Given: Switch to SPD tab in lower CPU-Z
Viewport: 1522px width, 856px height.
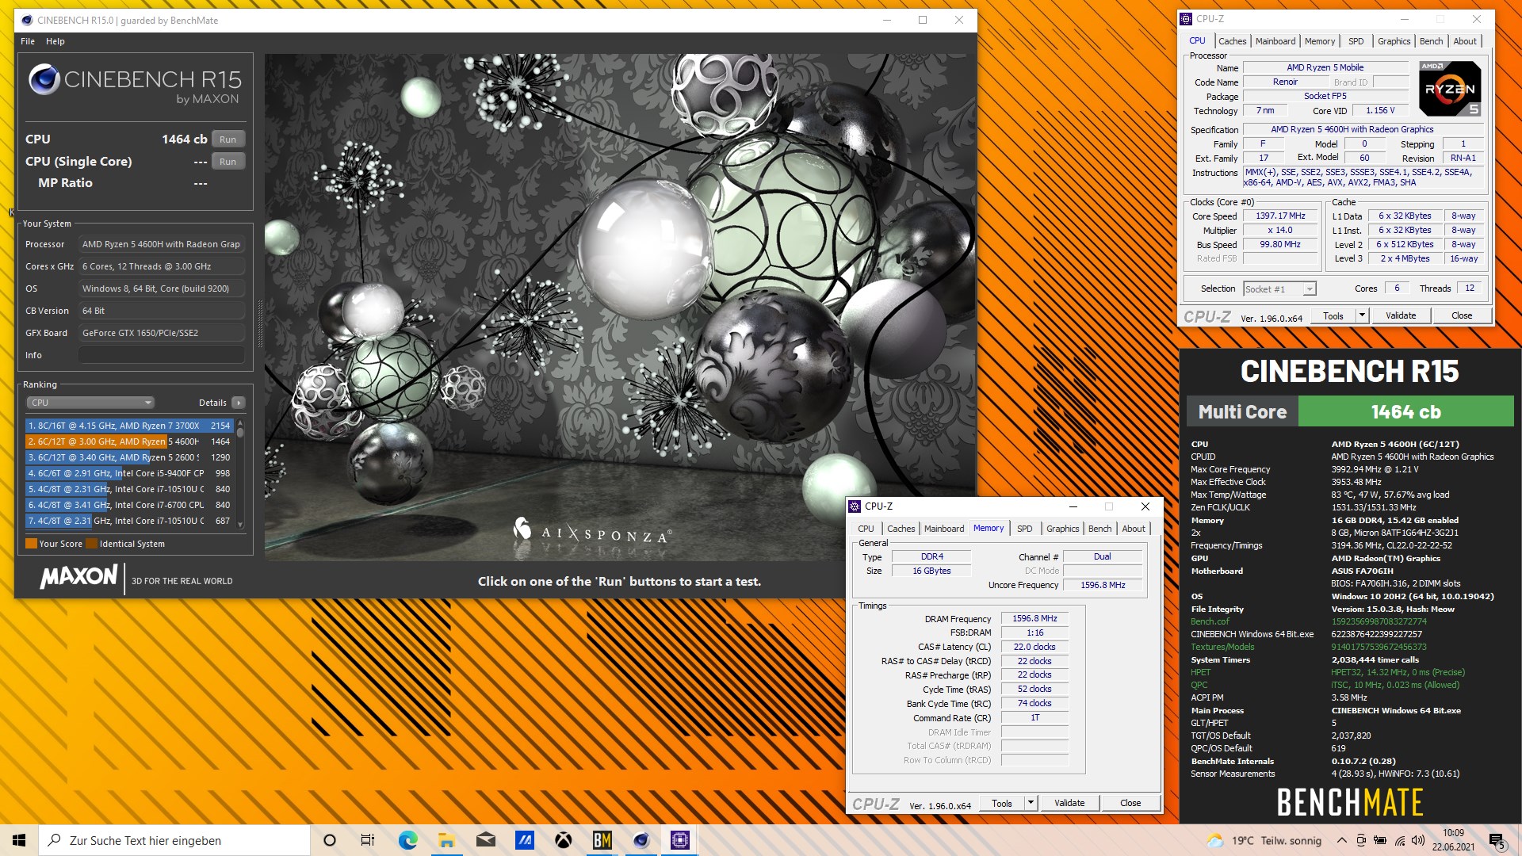Looking at the screenshot, I should pyautogui.click(x=1025, y=529).
